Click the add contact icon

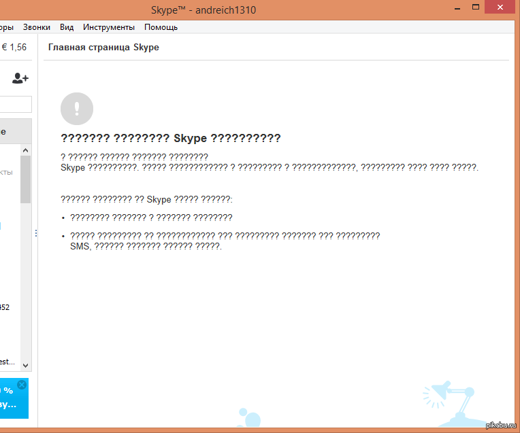coord(20,78)
